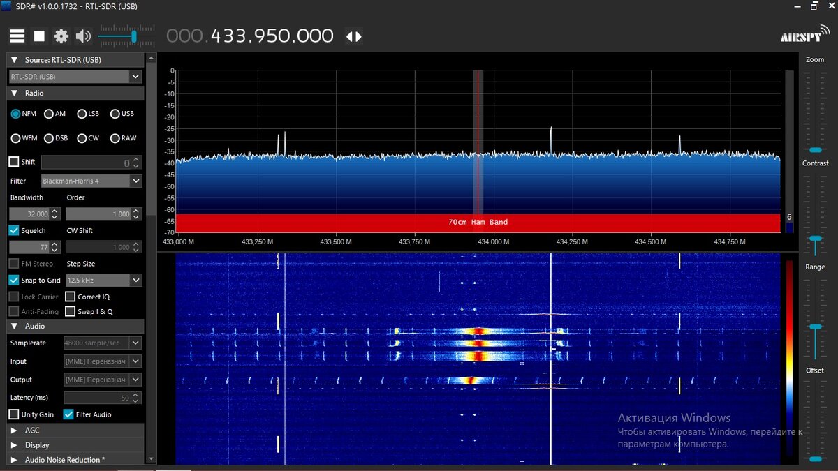Open the audio Output device dropdown
The image size is (838, 471).
[x=103, y=380]
